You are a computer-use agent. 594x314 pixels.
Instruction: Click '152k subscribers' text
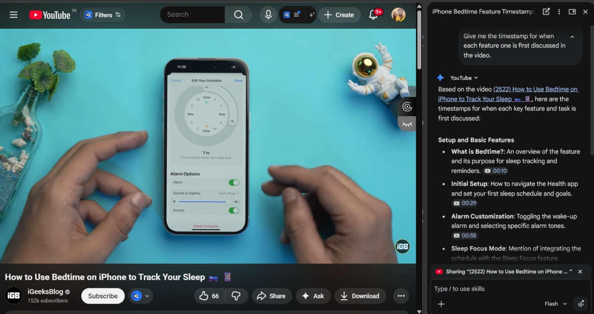click(x=48, y=301)
